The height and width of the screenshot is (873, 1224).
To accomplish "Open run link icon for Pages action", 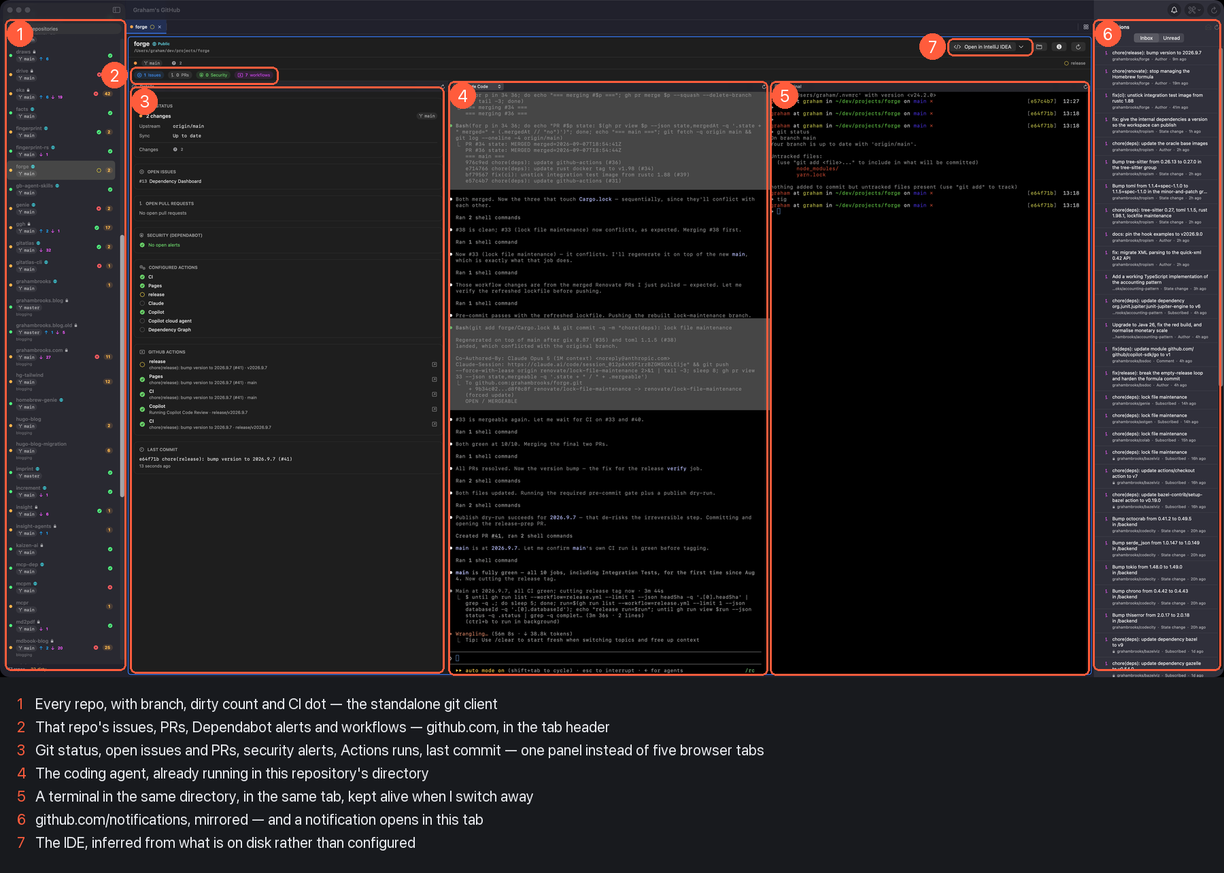I will [x=435, y=379].
